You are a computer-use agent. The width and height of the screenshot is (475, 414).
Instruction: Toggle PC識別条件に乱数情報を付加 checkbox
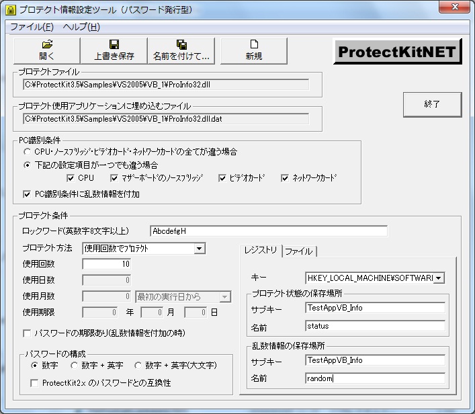pyautogui.click(x=27, y=194)
